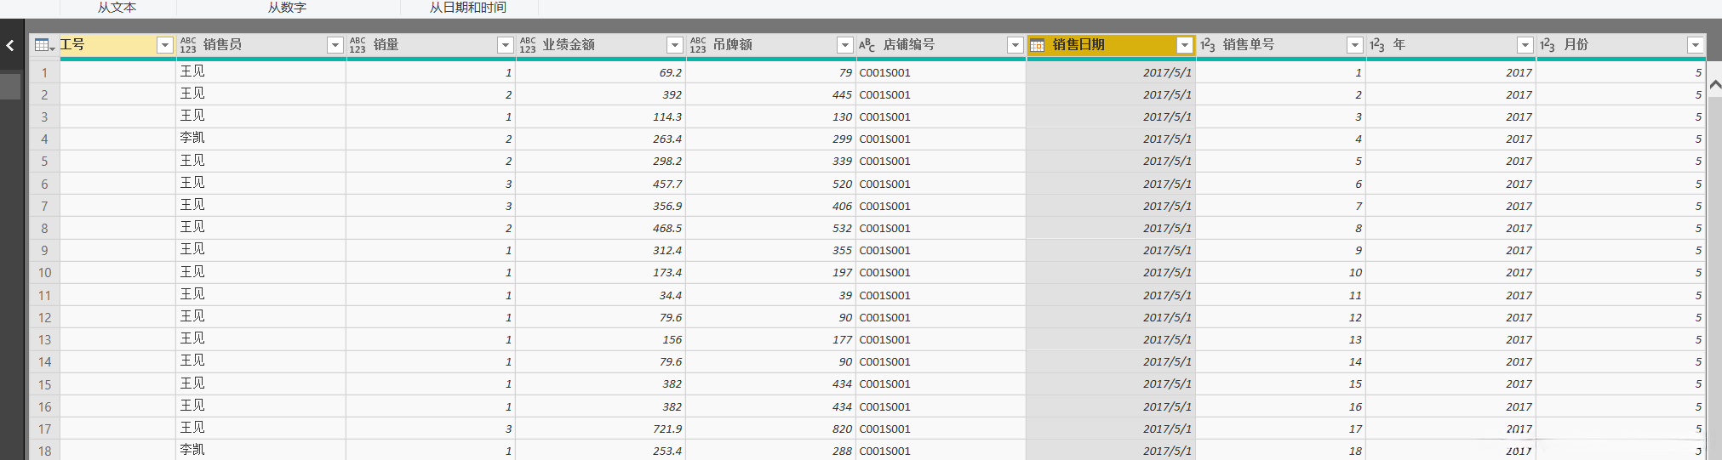Select the 从日期和时间 ribbon group label
The height and width of the screenshot is (460, 1722).
coord(468,8)
